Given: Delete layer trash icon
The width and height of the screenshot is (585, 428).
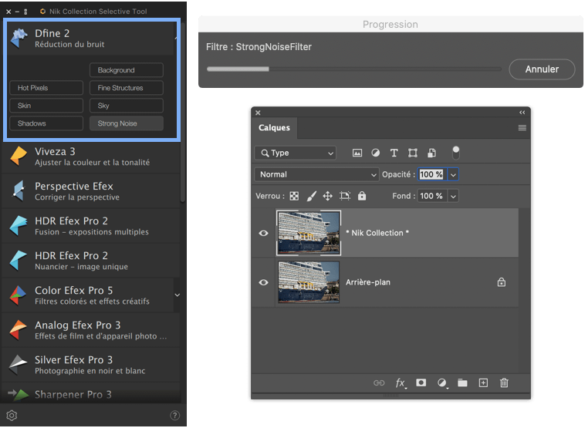Looking at the screenshot, I should click(504, 383).
